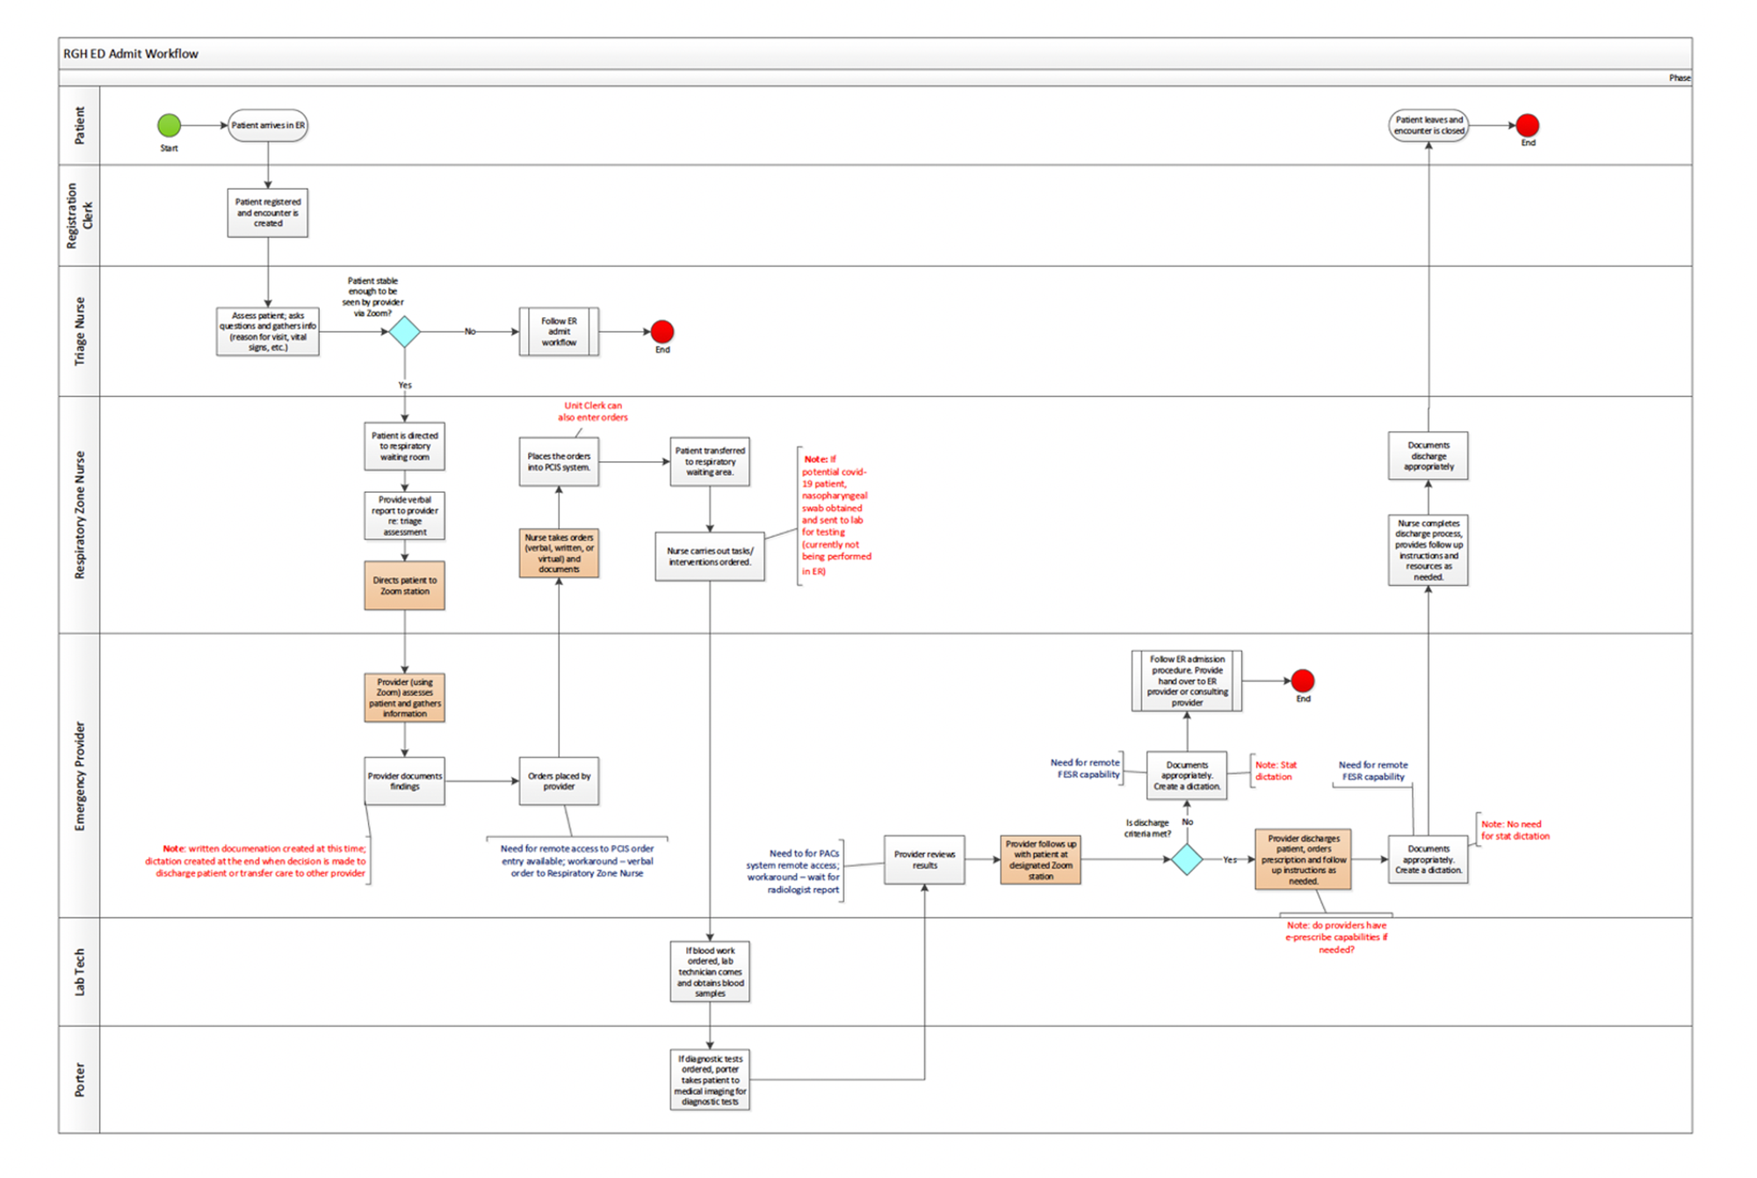Select the 'Registration Clerk' swimlane header
The height and width of the screenshot is (1178, 1757).
(80, 215)
